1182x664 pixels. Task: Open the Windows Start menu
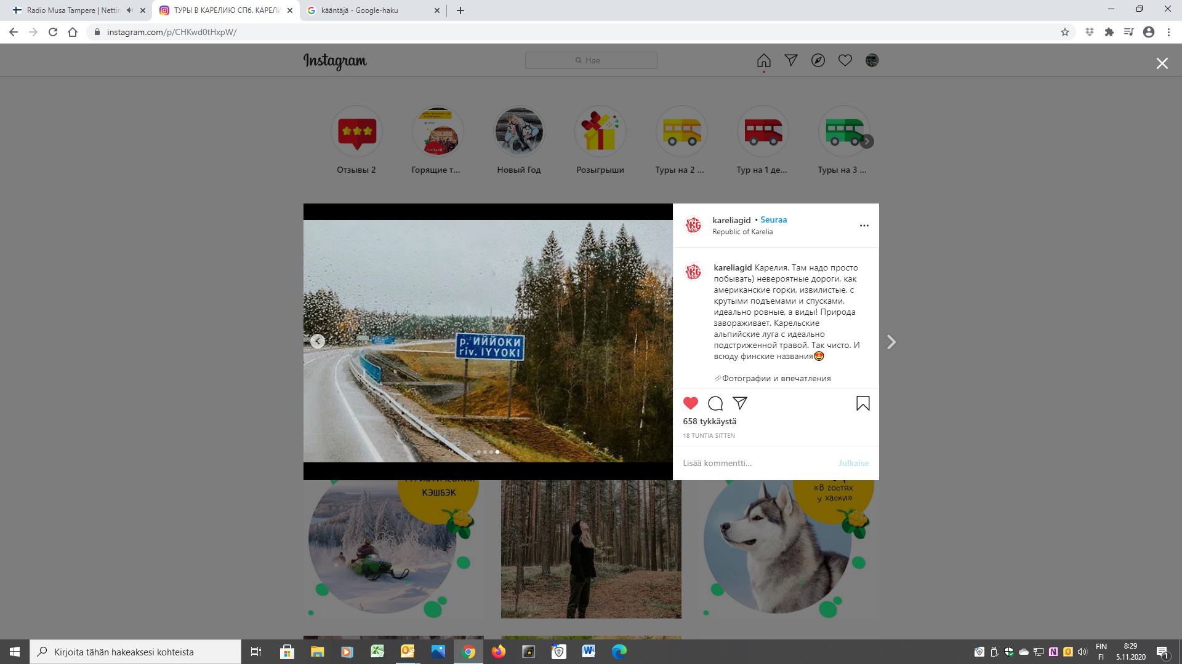click(15, 652)
